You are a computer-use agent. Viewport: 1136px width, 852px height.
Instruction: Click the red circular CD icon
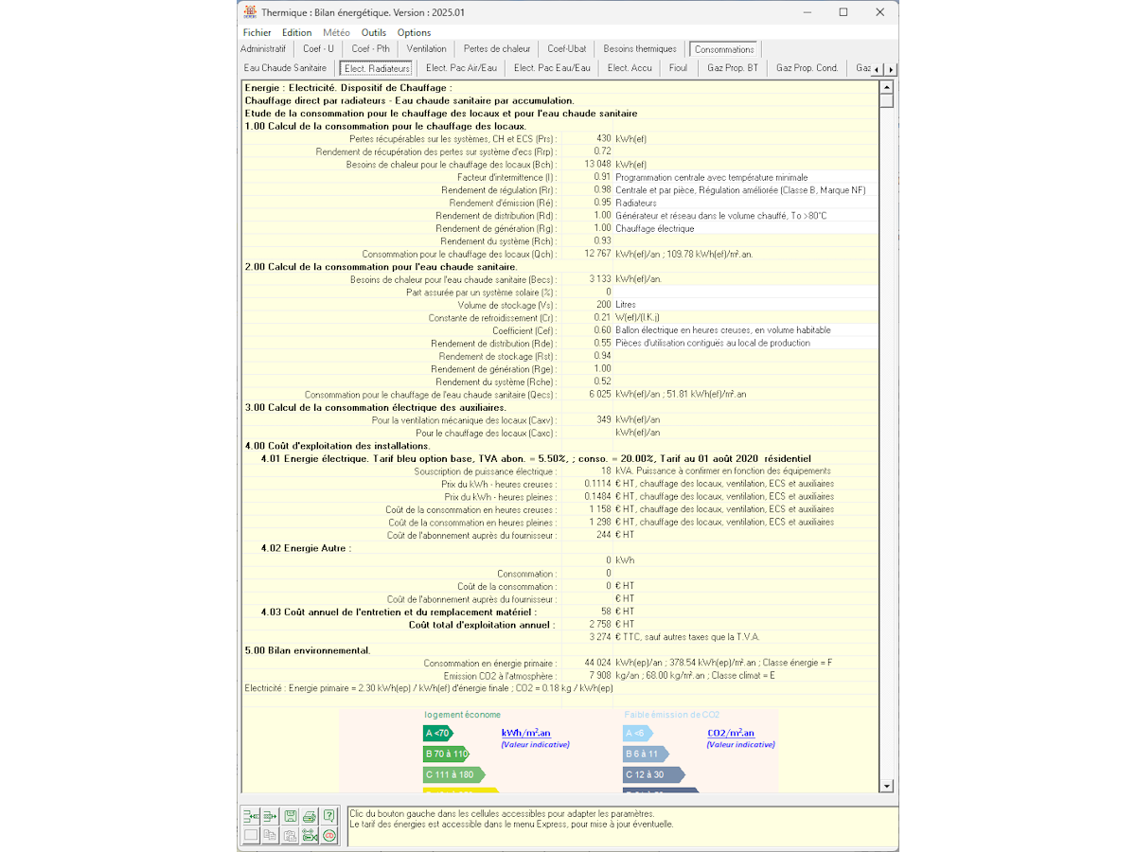(x=328, y=835)
